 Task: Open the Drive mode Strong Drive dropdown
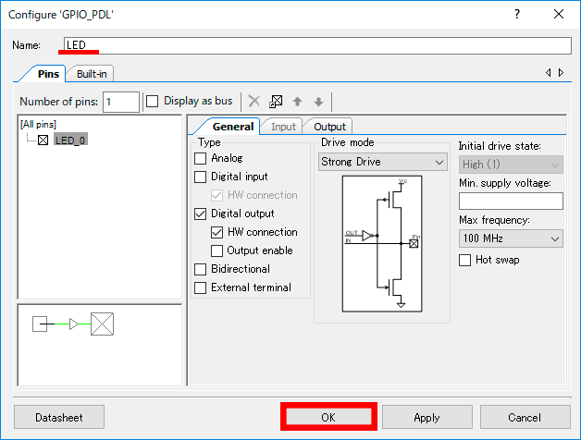[383, 162]
